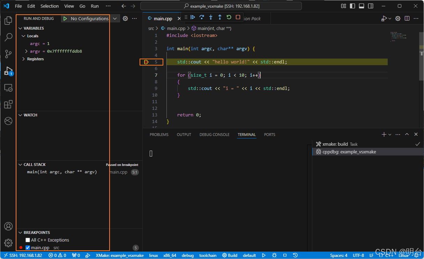Click the editor settings gear icon
The height and width of the screenshot is (259, 424).
[x=398, y=18]
